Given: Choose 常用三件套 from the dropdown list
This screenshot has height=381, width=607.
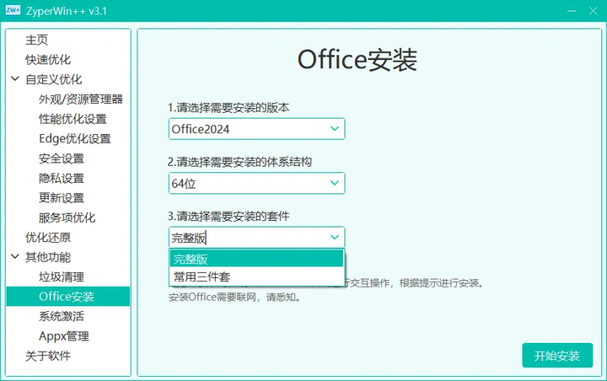Looking at the screenshot, I should tap(256, 276).
